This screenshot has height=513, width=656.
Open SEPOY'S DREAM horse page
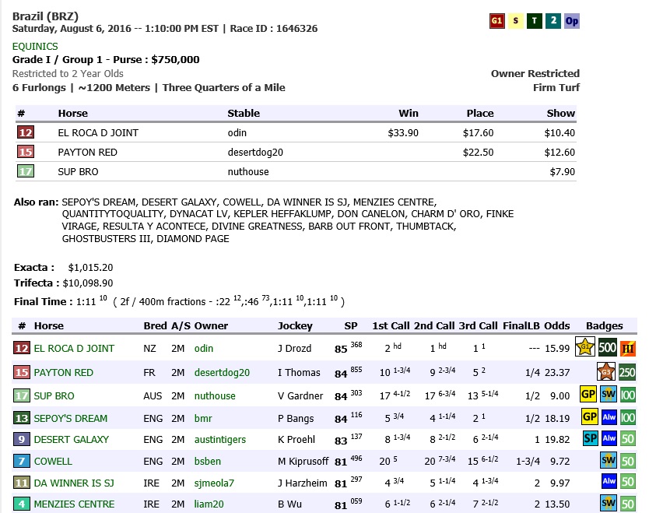click(71, 419)
